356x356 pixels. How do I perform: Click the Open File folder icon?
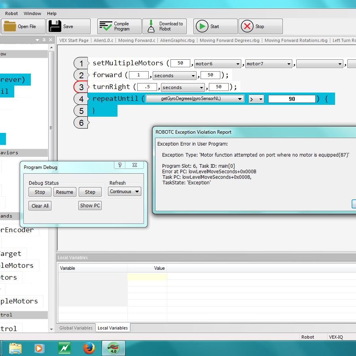pyautogui.click(x=10, y=26)
